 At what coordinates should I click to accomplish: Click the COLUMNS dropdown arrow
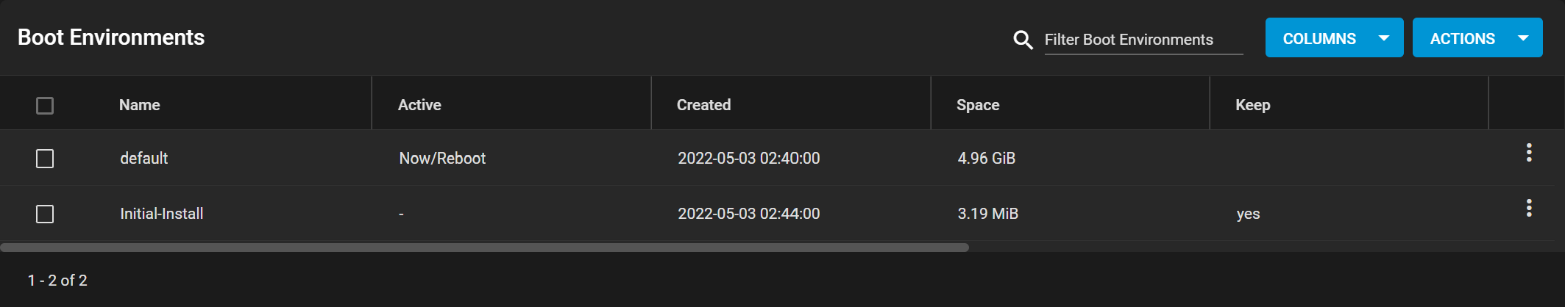click(1384, 38)
